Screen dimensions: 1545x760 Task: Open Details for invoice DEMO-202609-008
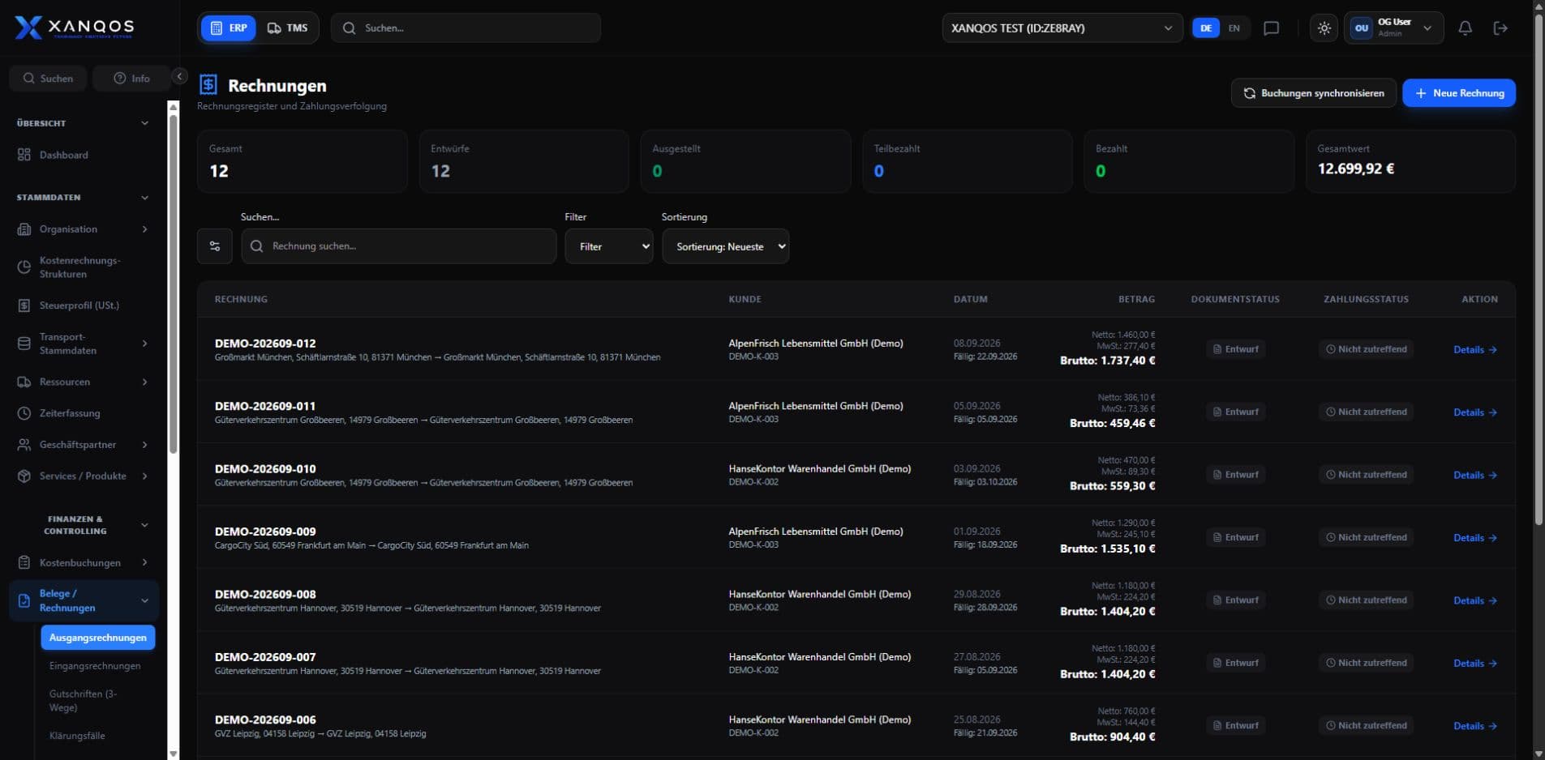click(x=1475, y=600)
